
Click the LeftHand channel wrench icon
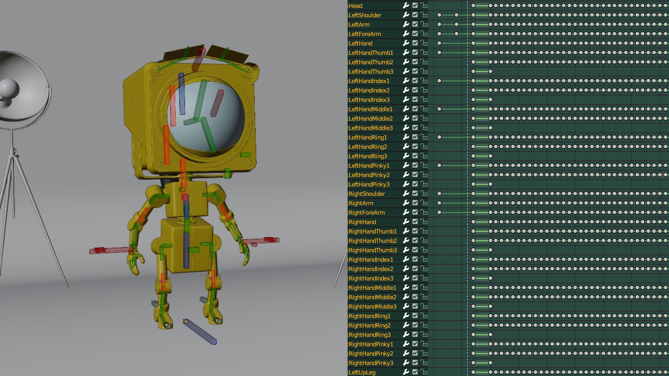[x=406, y=43]
